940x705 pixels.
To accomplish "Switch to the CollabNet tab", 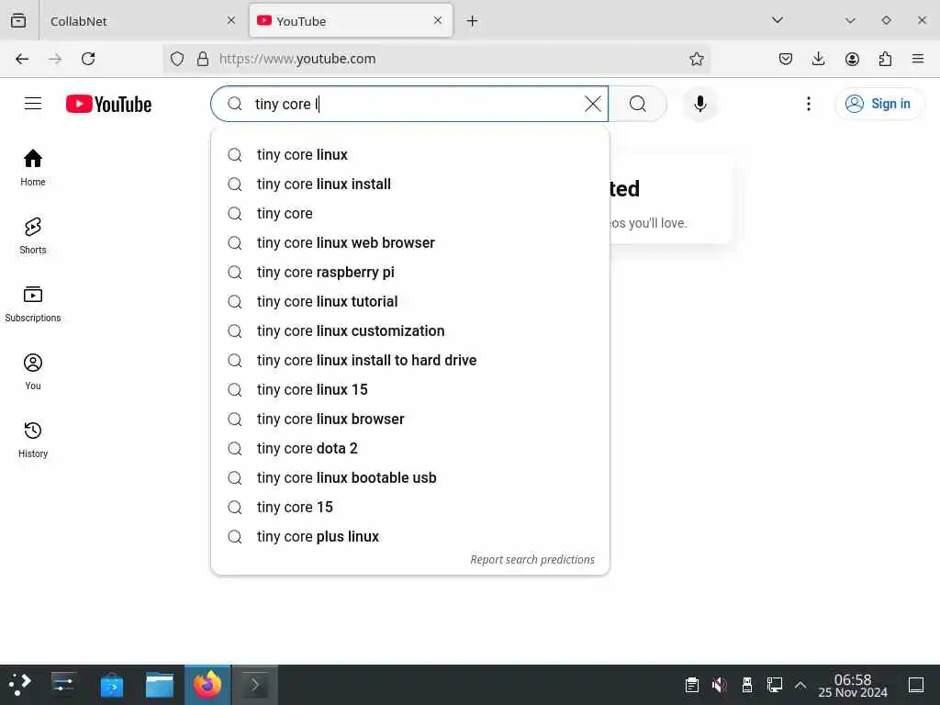I will click(x=141, y=21).
